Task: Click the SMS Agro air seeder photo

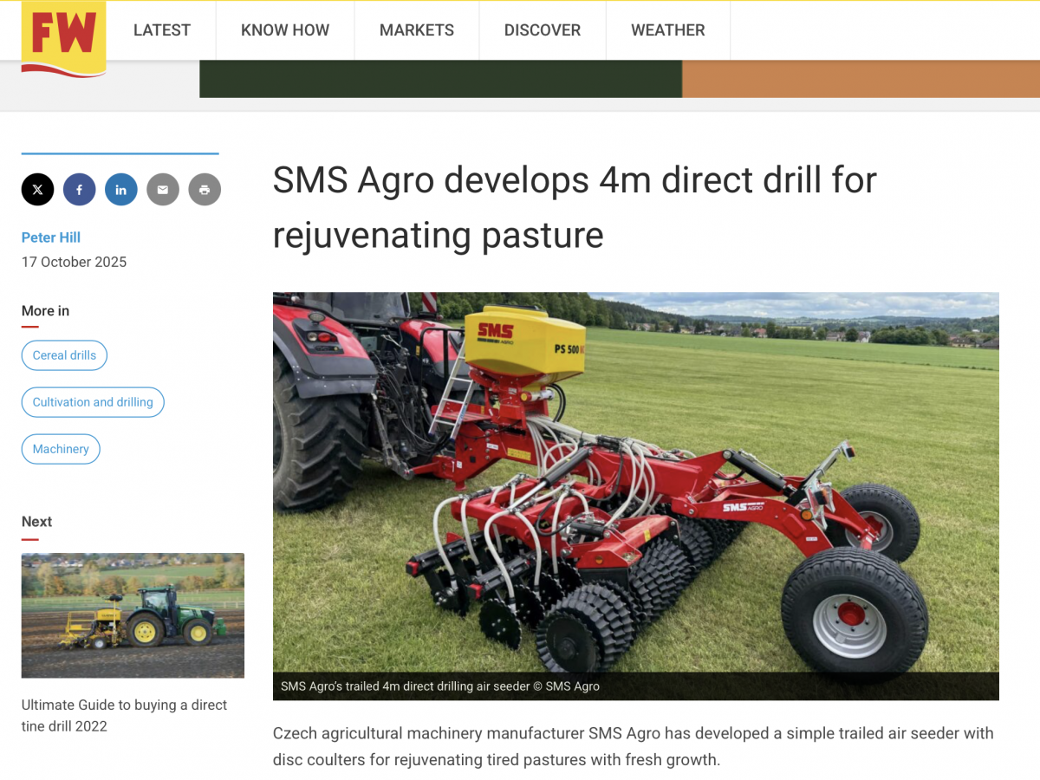Action: [x=635, y=485]
